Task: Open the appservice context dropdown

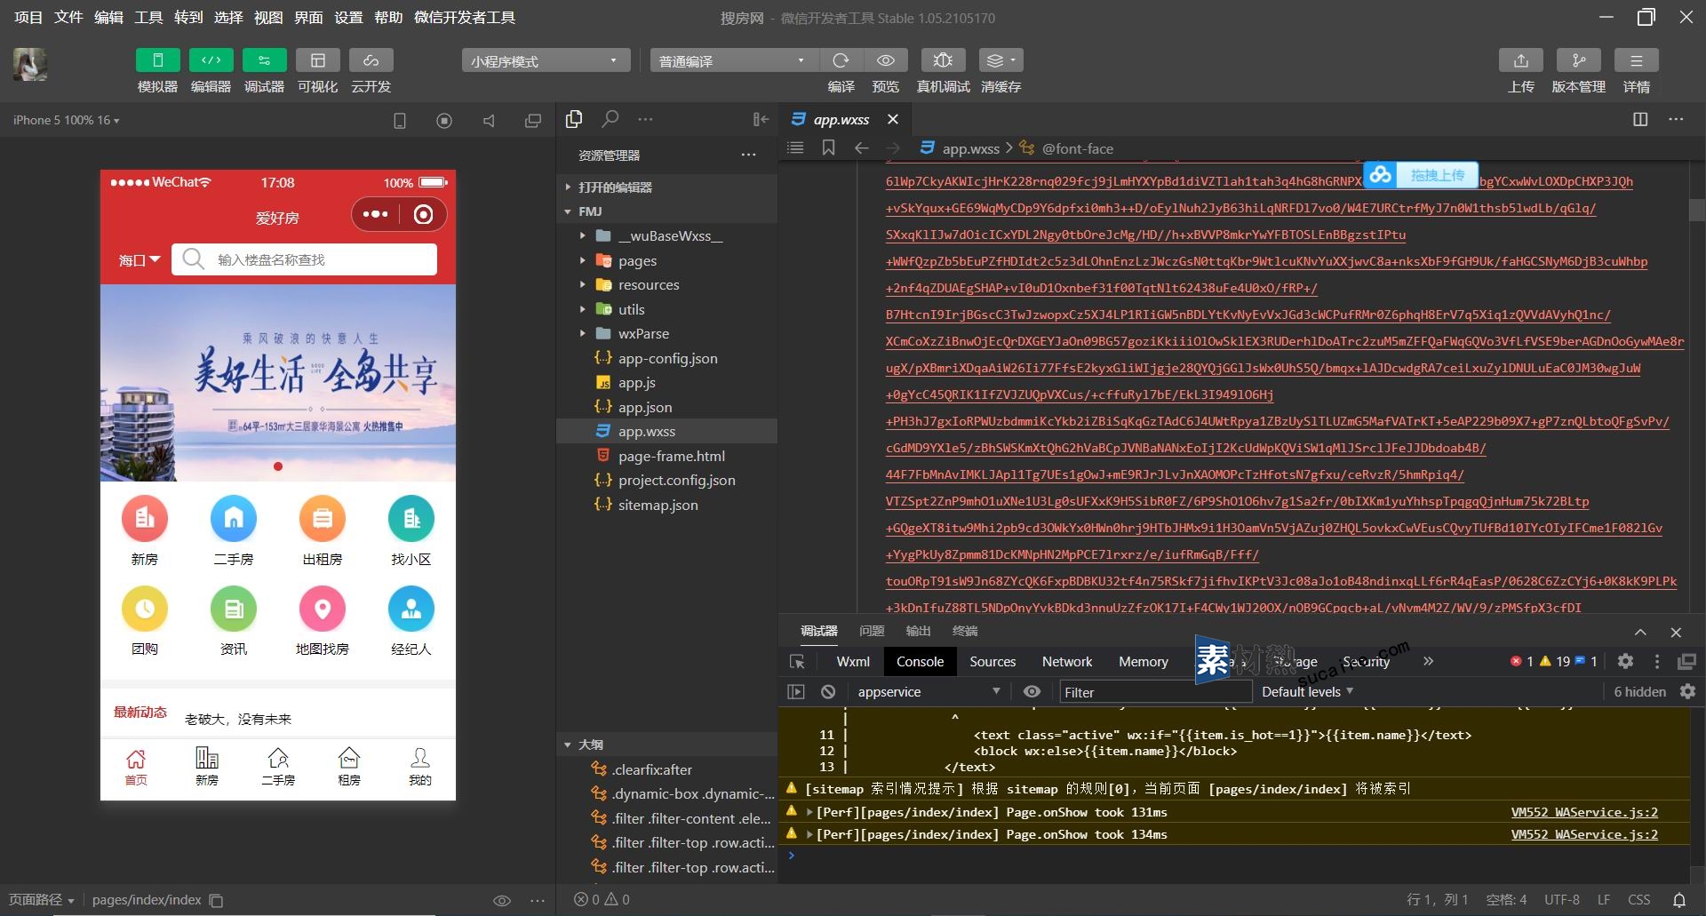Action: (929, 692)
